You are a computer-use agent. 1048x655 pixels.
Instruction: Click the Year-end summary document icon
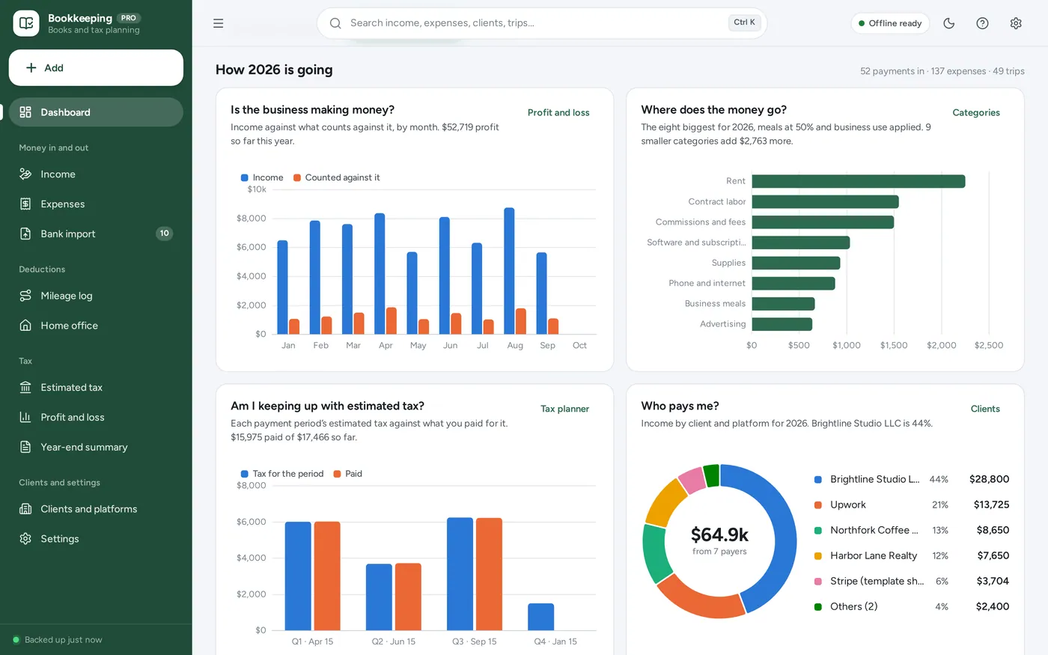click(25, 447)
